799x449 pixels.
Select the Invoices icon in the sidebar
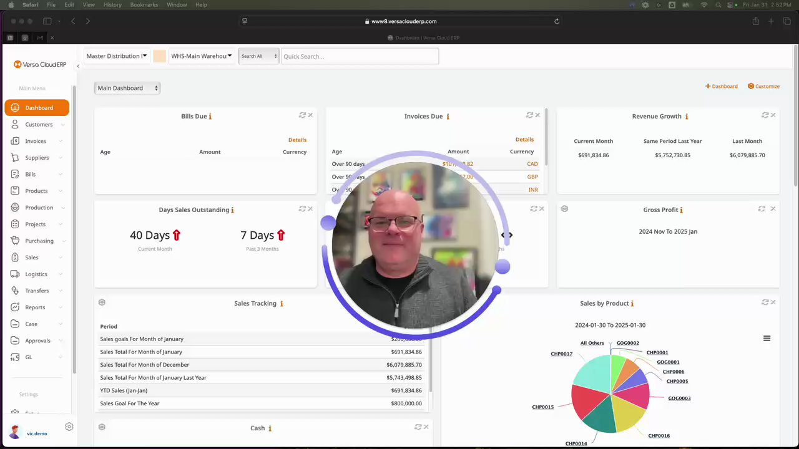click(16, 141)
